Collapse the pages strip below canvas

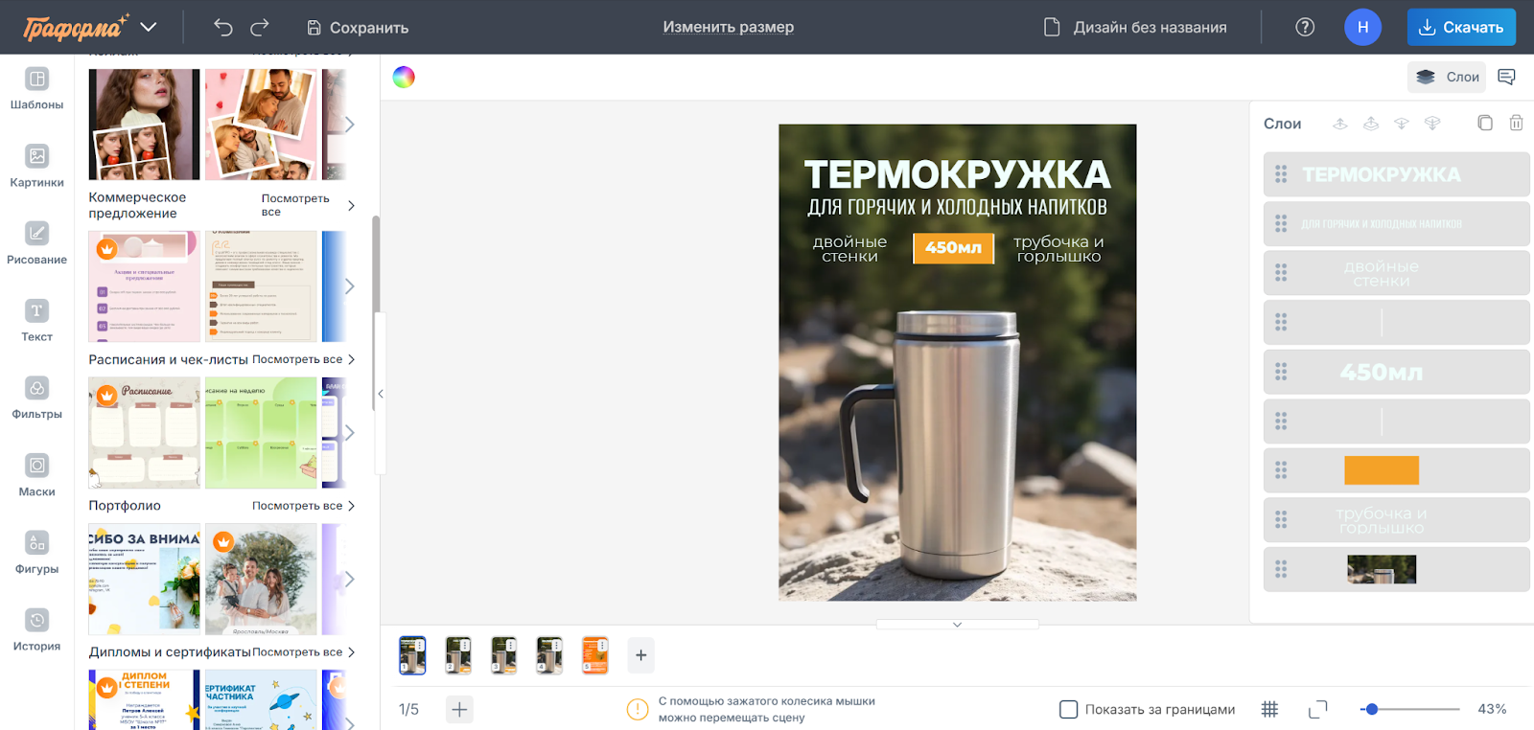pos(957,625)
